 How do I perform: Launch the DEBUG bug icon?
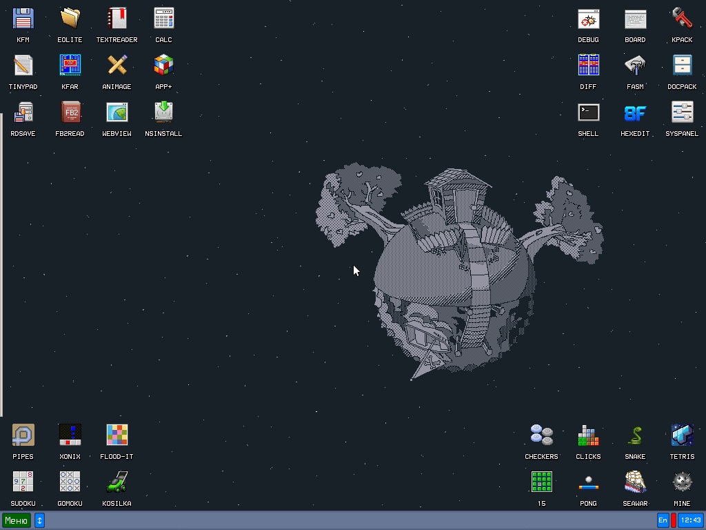point(589,19)
